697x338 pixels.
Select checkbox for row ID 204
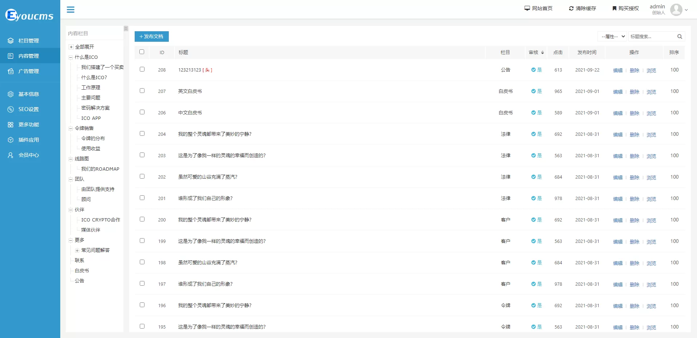pyautogui.click(x=142, y=134)
